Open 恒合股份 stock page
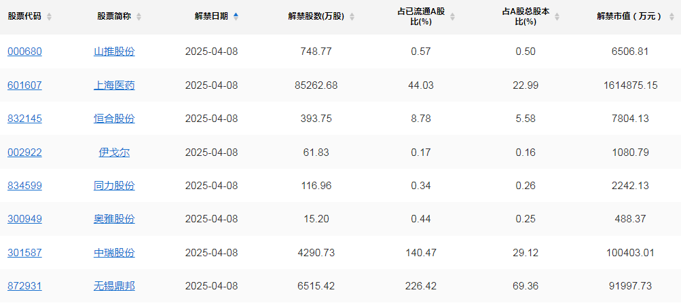Screen dimensions: 681x303 [x=114, y=119]
